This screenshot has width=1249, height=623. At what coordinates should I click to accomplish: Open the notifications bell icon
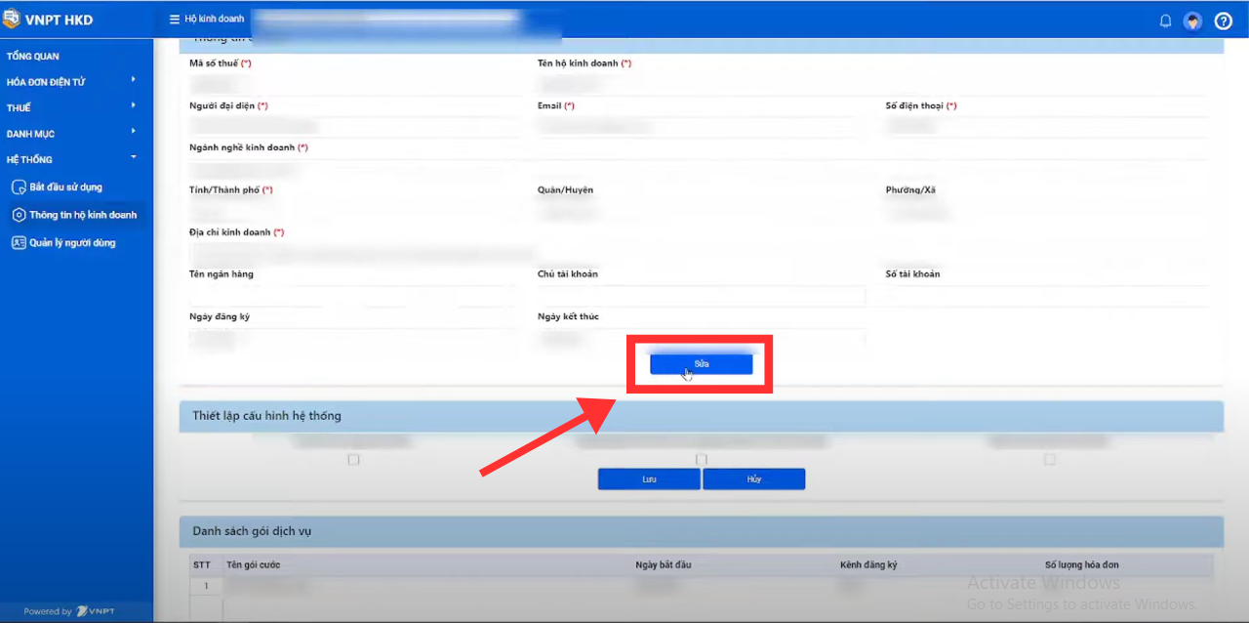tap(1165, 21)
